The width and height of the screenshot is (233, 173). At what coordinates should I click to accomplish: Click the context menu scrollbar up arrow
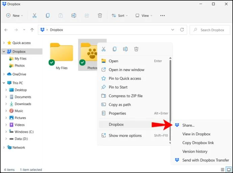tap(170, 58)
